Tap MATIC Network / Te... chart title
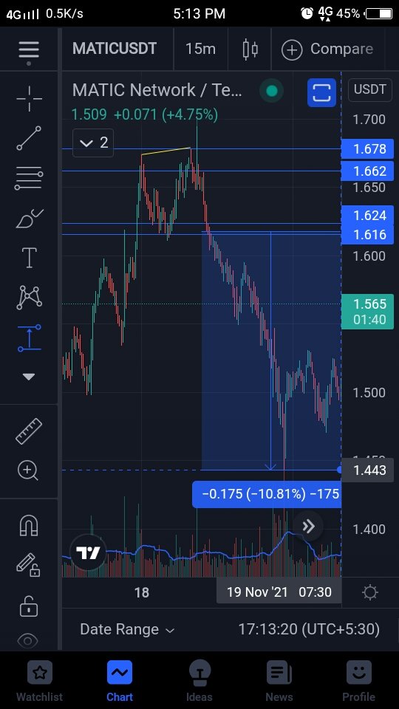399x709 pixels. pos(157,90)
